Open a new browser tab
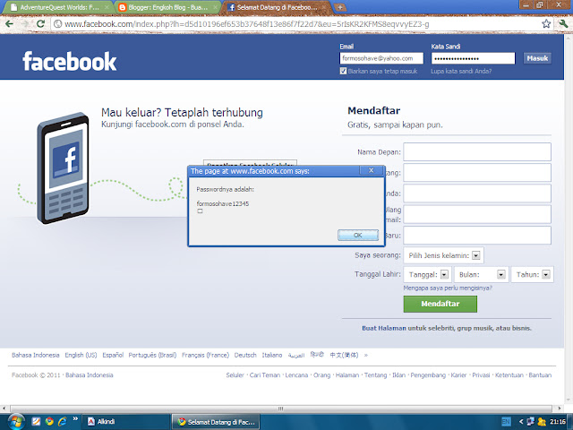This screenshot has height=430, width=573. pos(339,7)
